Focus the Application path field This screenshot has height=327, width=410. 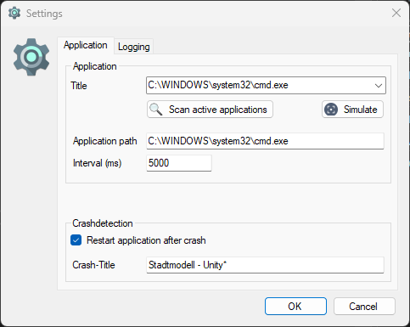click(265, 141)
